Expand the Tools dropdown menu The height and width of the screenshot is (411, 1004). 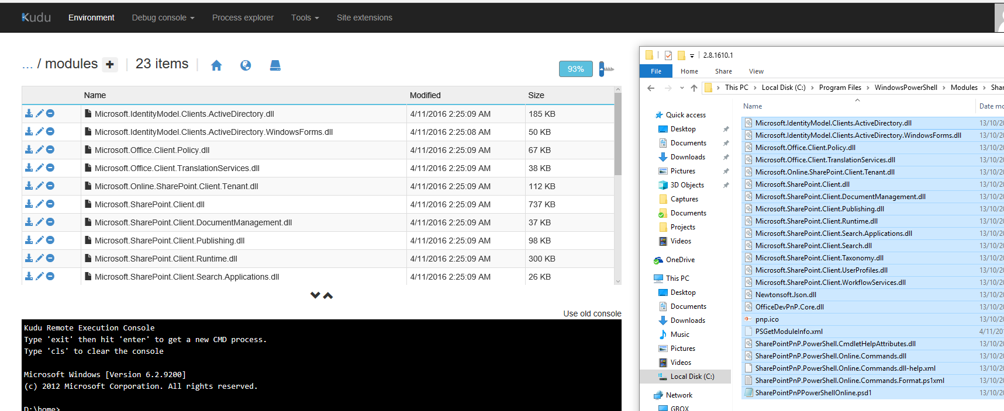coord(305,18)
